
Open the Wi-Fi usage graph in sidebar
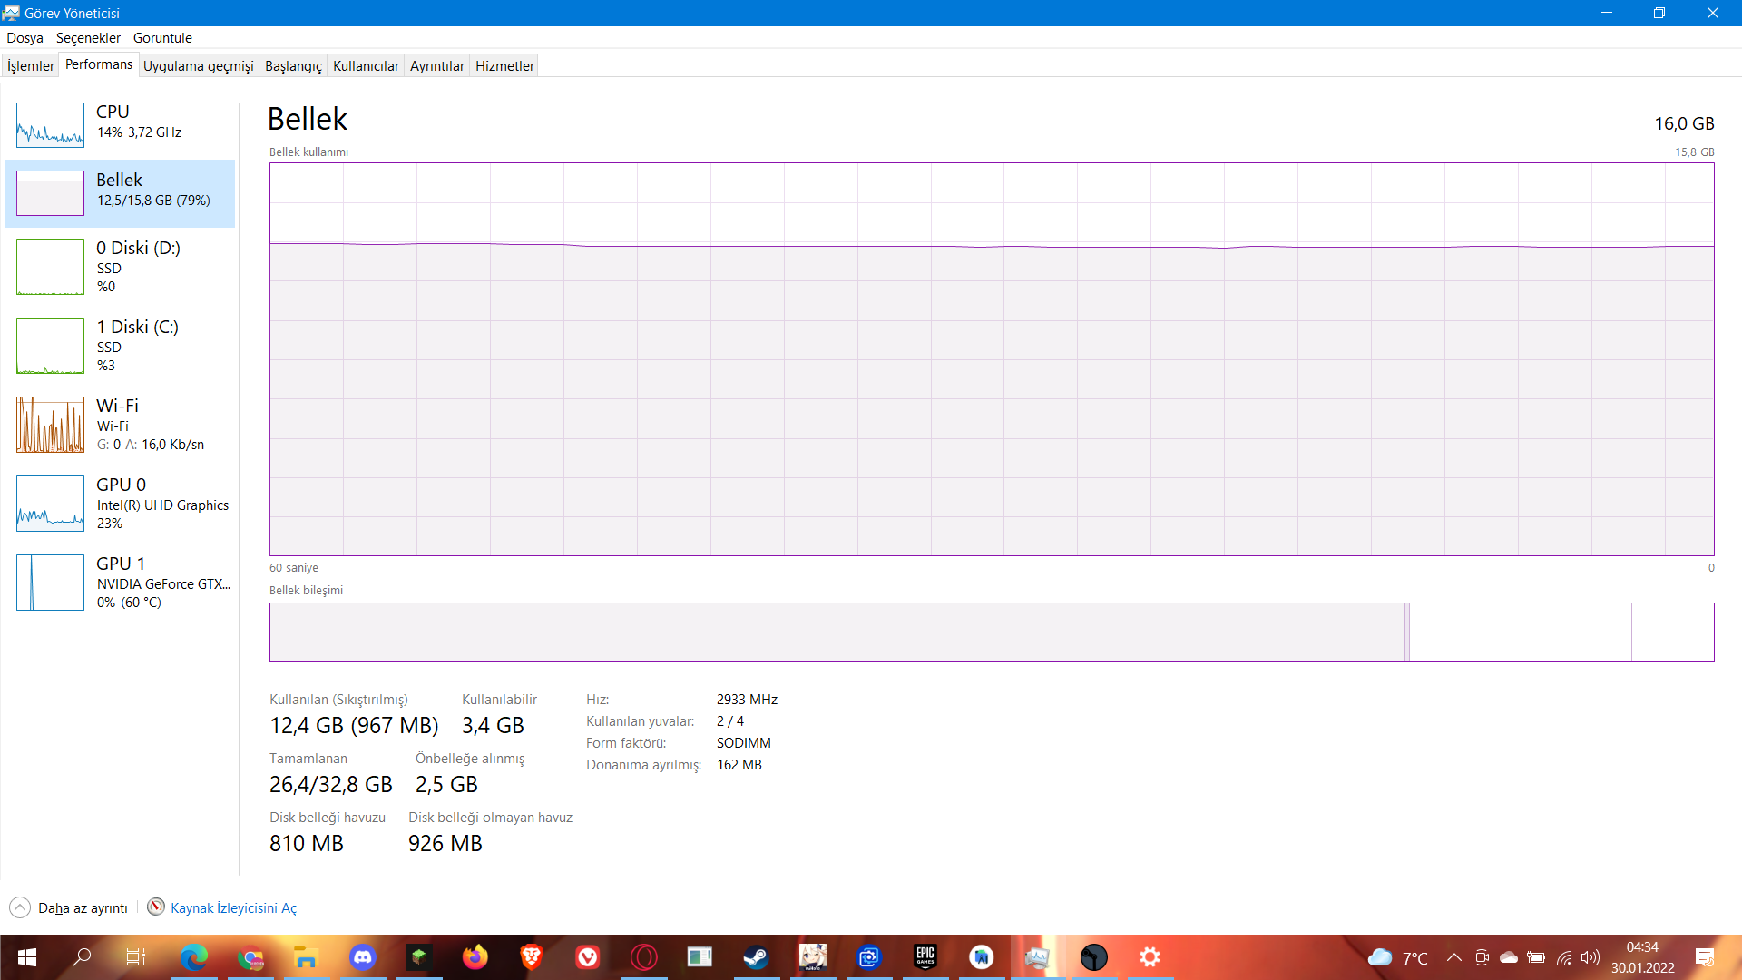click(50, 425)
